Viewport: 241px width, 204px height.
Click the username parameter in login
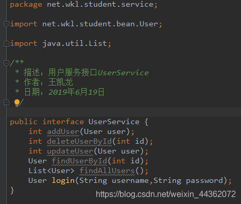tap(130, 181)
